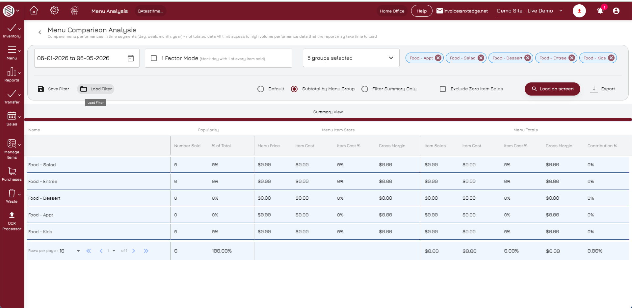Viewport: 632px width, 308px height.
Task: Click the round upload arrow button
Action: click(x=579, y=11)
